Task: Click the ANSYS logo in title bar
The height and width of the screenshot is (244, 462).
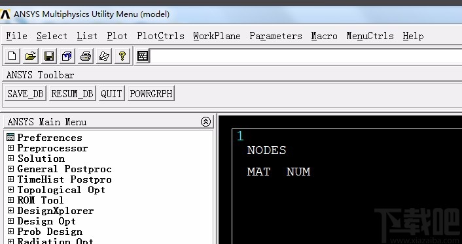Action: (5, 14)
